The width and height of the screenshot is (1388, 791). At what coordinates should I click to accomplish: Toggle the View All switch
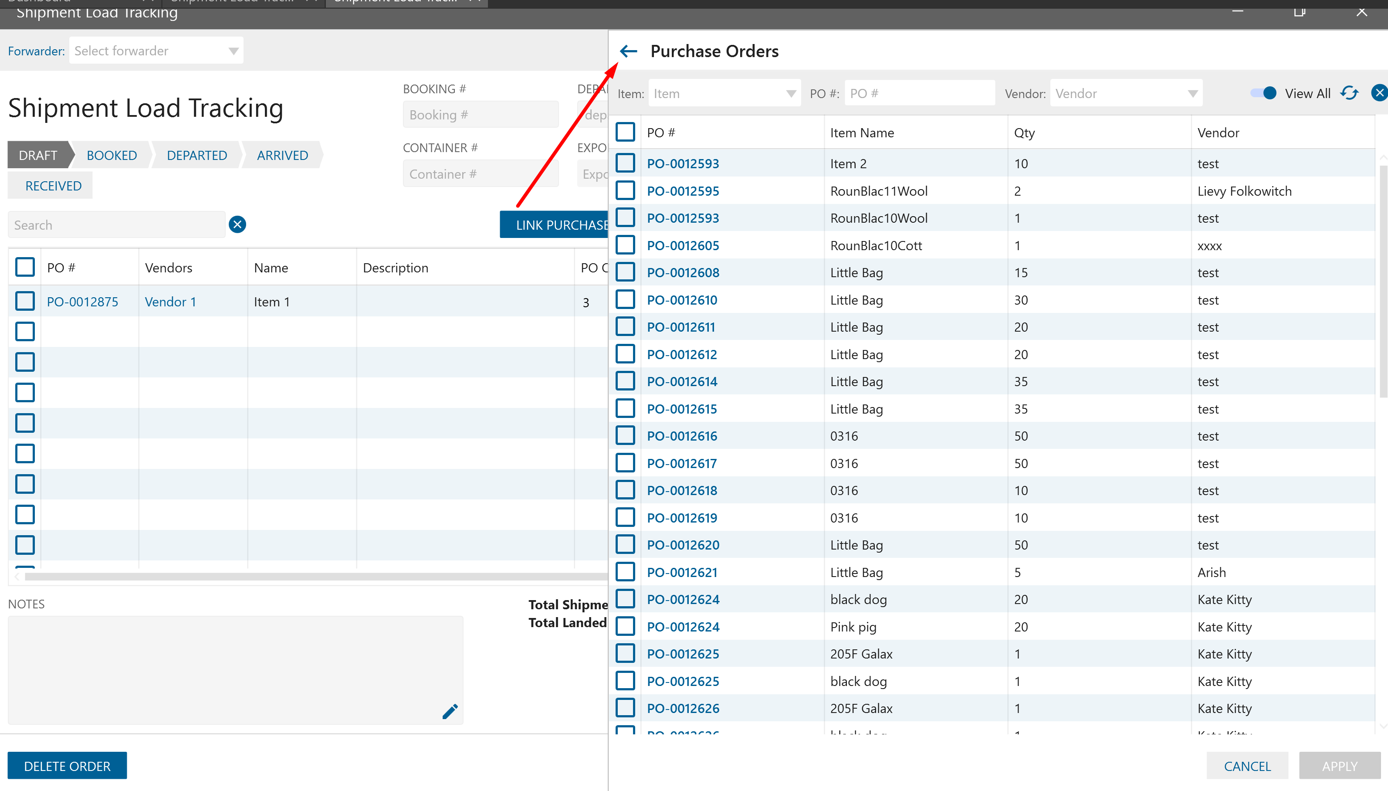pos(1263,93)
